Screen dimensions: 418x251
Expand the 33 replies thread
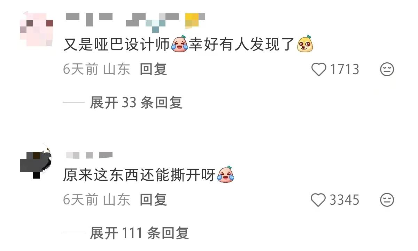[136, 103]
